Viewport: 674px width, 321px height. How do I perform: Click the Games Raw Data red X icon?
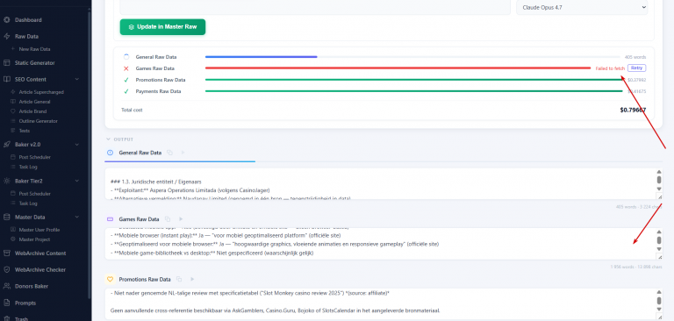126,68
